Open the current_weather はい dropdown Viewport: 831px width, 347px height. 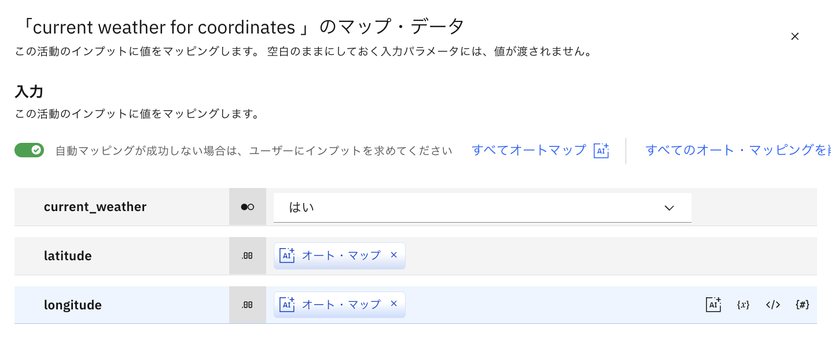tap(475, 207)
